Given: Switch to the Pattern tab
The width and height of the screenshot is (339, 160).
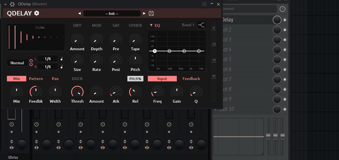Looking at the screenshot, I should coord(36,79).
